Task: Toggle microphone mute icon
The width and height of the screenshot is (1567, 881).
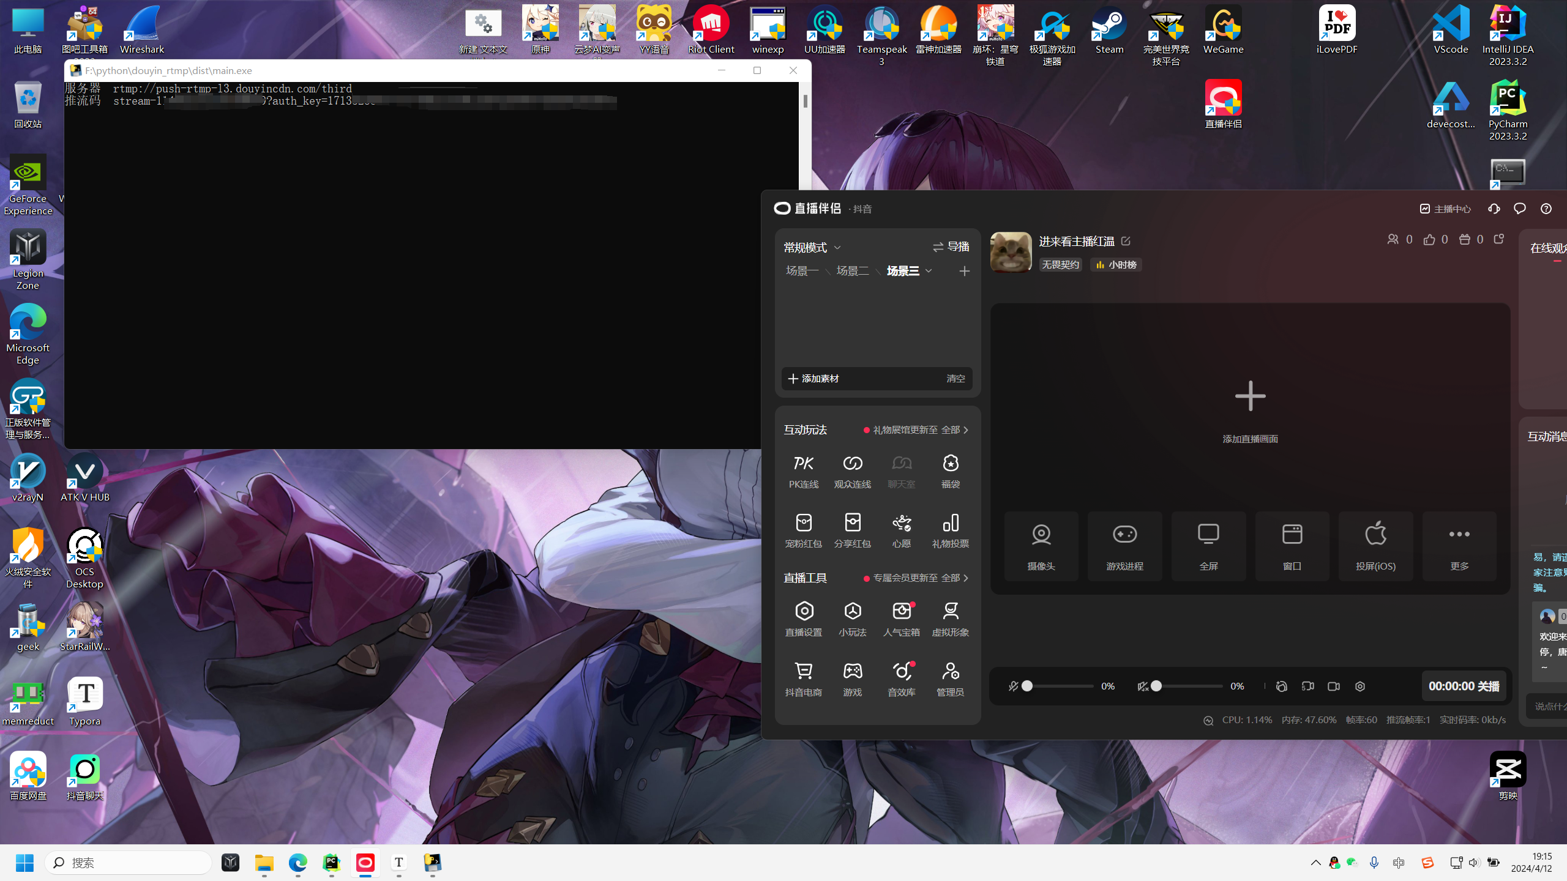Action: (x=1013, y=686)
